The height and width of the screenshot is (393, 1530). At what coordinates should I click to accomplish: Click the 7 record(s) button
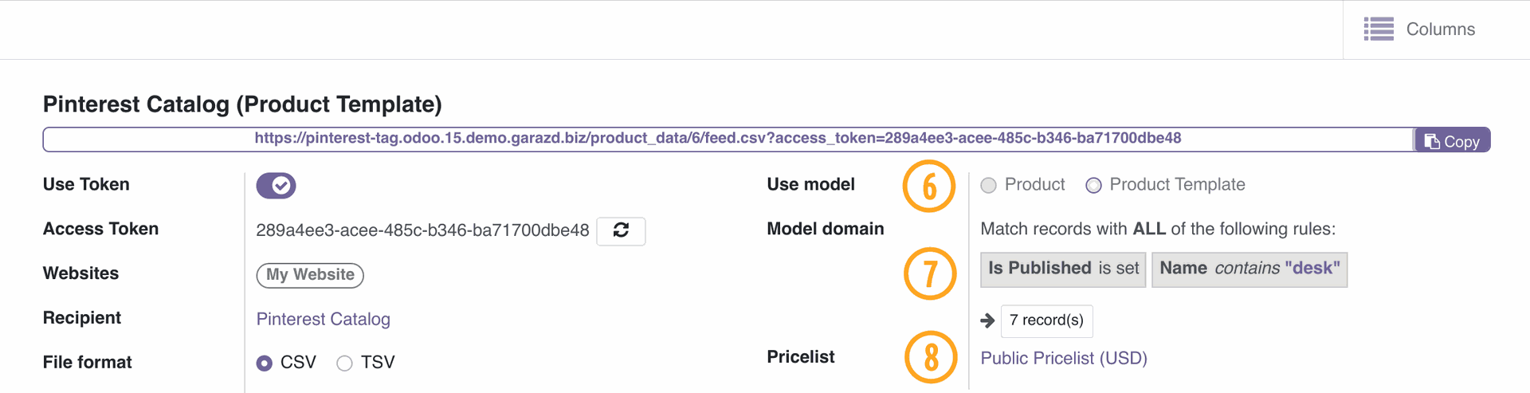(x=1046, y=320)
